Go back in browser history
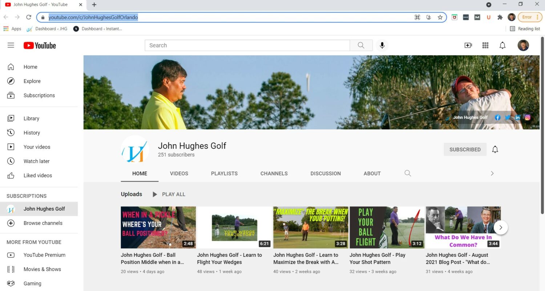 point(6,17)
